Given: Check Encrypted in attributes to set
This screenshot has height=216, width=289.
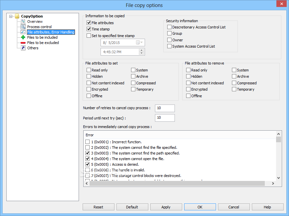Looking at the screenshot, I should (x=89, y=89).
